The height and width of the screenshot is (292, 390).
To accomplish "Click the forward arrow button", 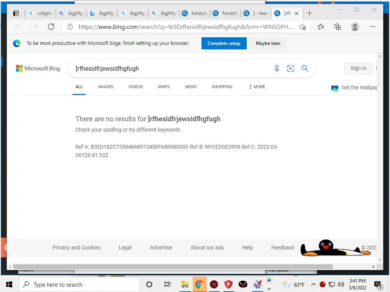I will pyautogui.click(x=34, y=27).
